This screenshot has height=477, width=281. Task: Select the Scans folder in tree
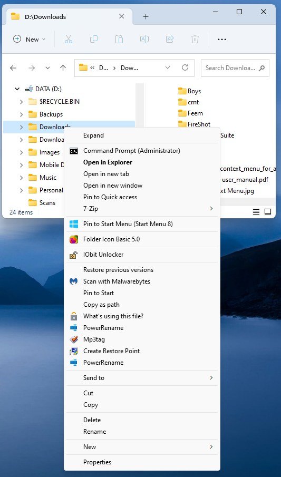coord(42,203)
